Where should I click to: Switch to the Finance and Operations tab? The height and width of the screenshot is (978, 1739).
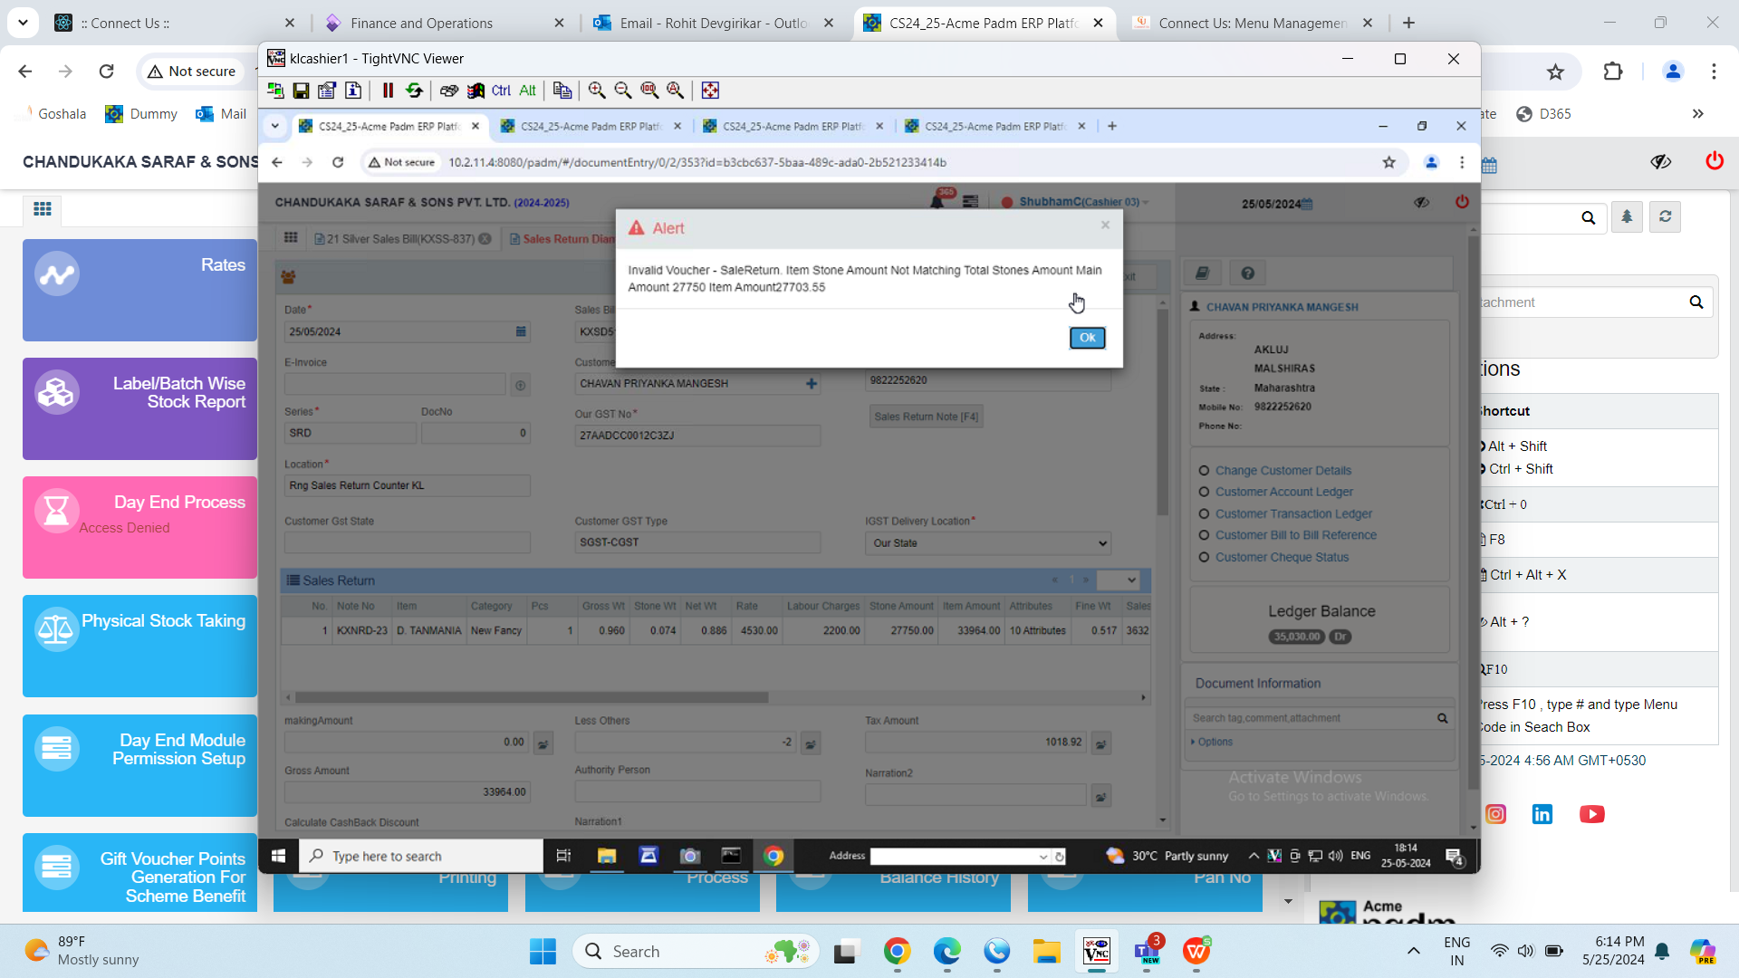[444, 23]
